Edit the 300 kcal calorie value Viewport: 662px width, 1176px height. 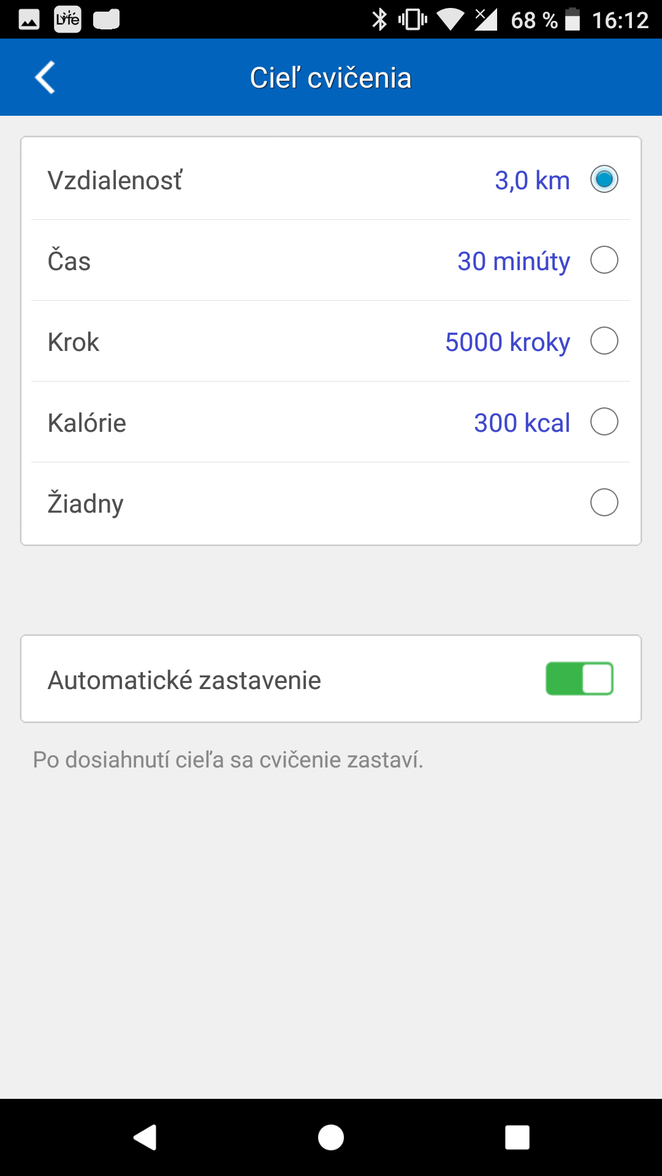click(x=522, y=423)
